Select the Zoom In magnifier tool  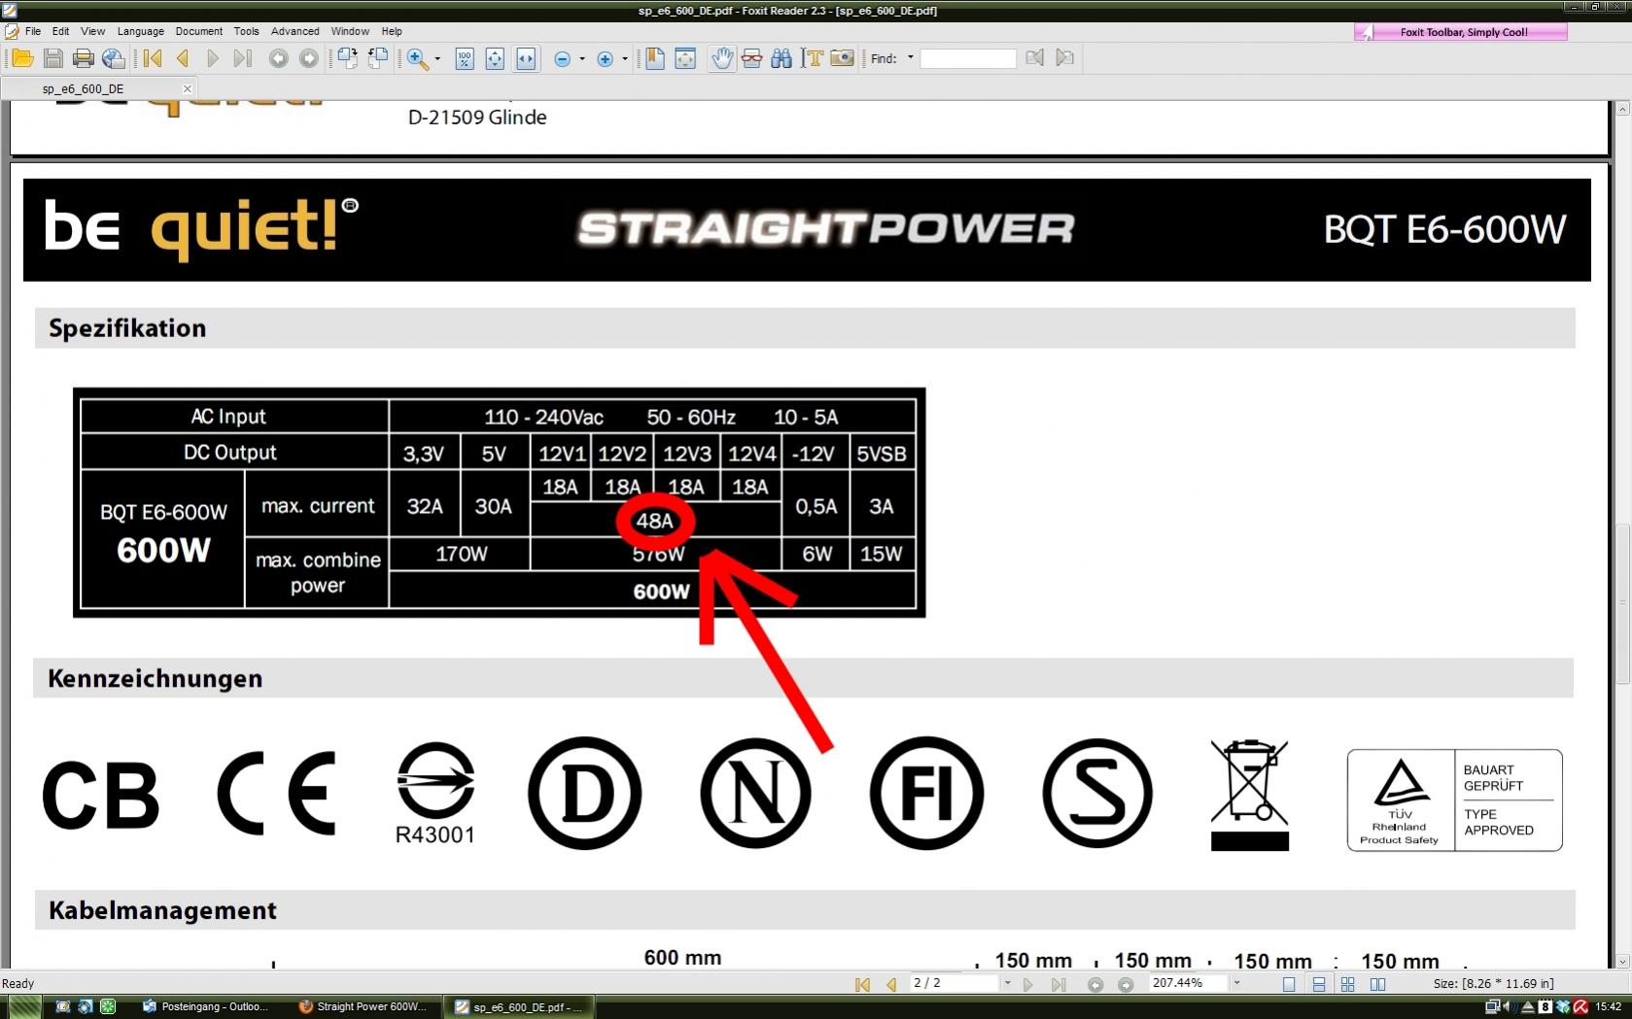tap(417, 59)
